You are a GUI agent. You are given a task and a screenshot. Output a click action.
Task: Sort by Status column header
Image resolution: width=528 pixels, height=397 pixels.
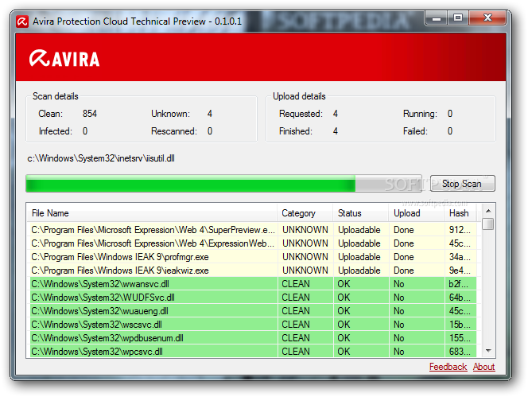point(361,213)
